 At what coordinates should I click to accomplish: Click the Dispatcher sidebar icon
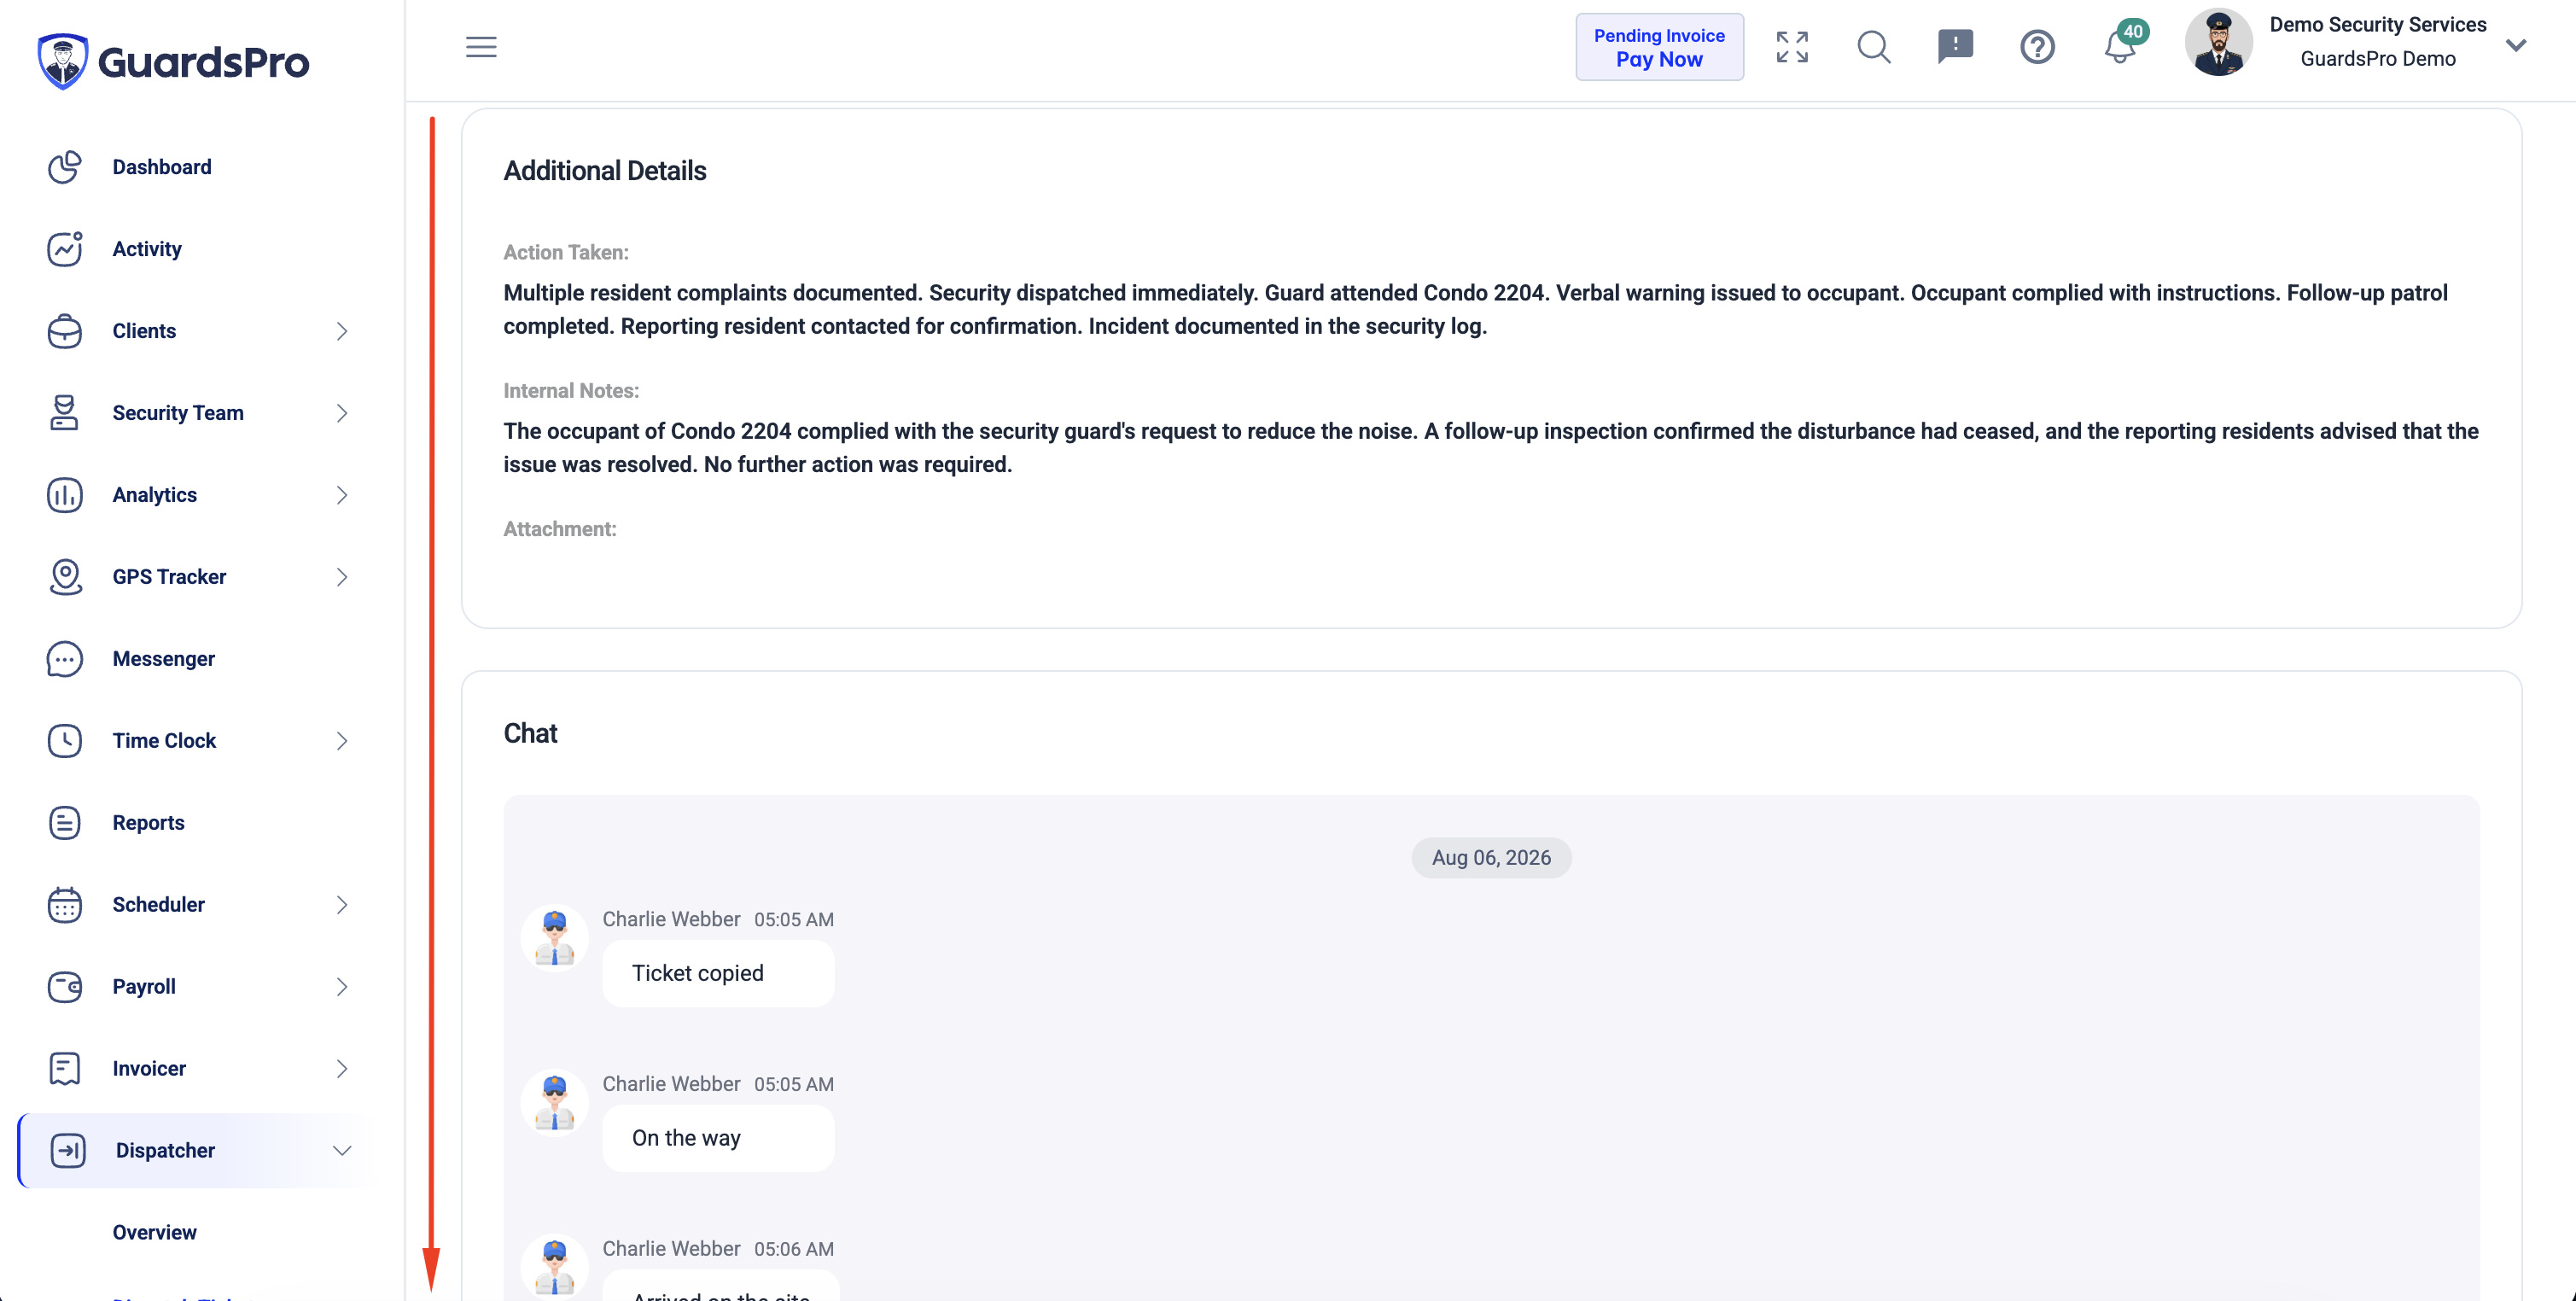click(68, 1150)
